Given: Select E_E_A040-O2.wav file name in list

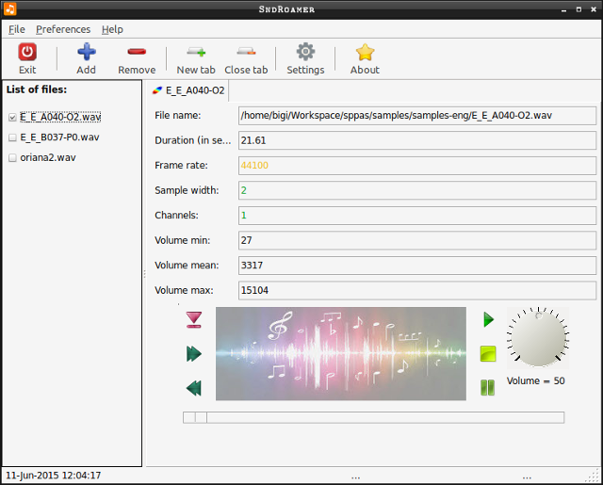Looking at the screenshot, I should tap(60, 117).
